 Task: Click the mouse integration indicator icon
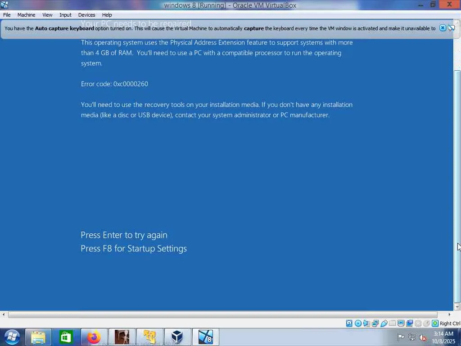(x=426, y=323)
